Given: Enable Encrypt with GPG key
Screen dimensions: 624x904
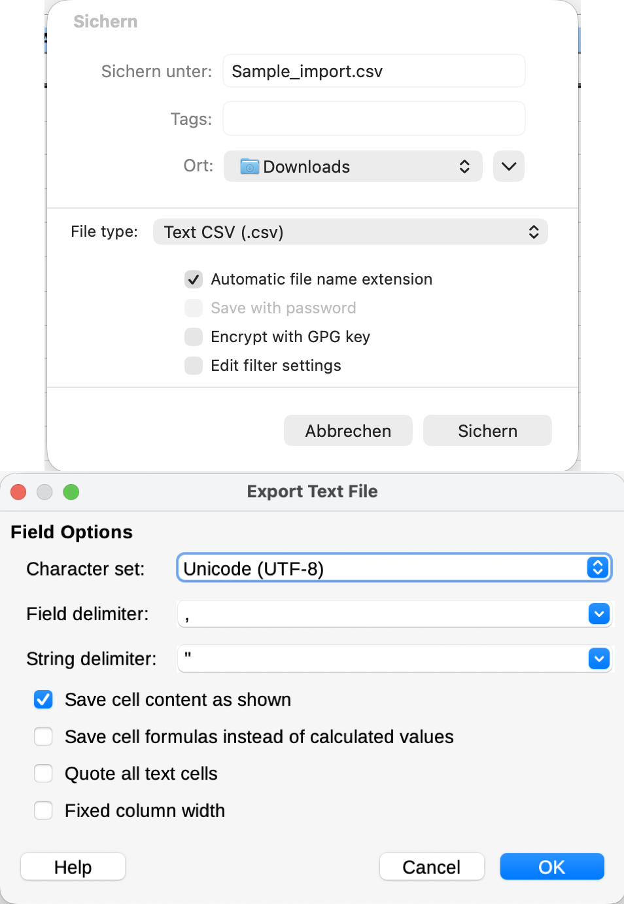Looking at the screenshot, I should pos(194,337).
